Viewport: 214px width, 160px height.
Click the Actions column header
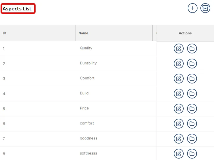[x=185, y=33]
